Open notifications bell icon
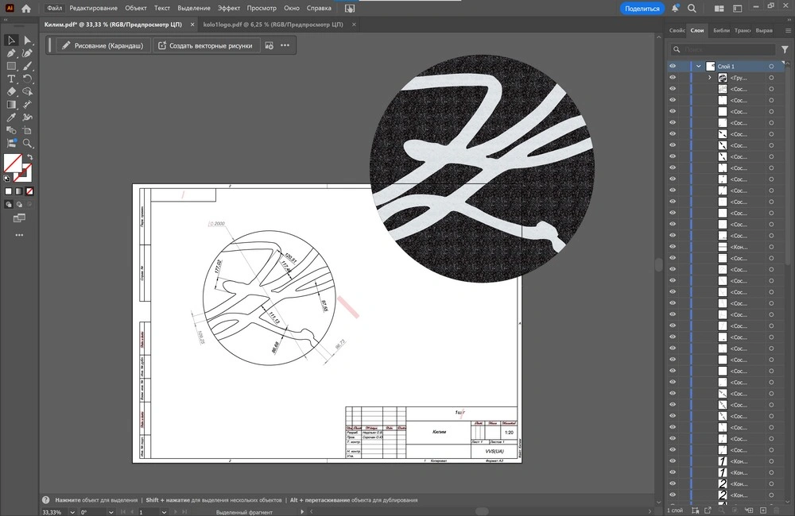795x516 pixels. (675, 9)
